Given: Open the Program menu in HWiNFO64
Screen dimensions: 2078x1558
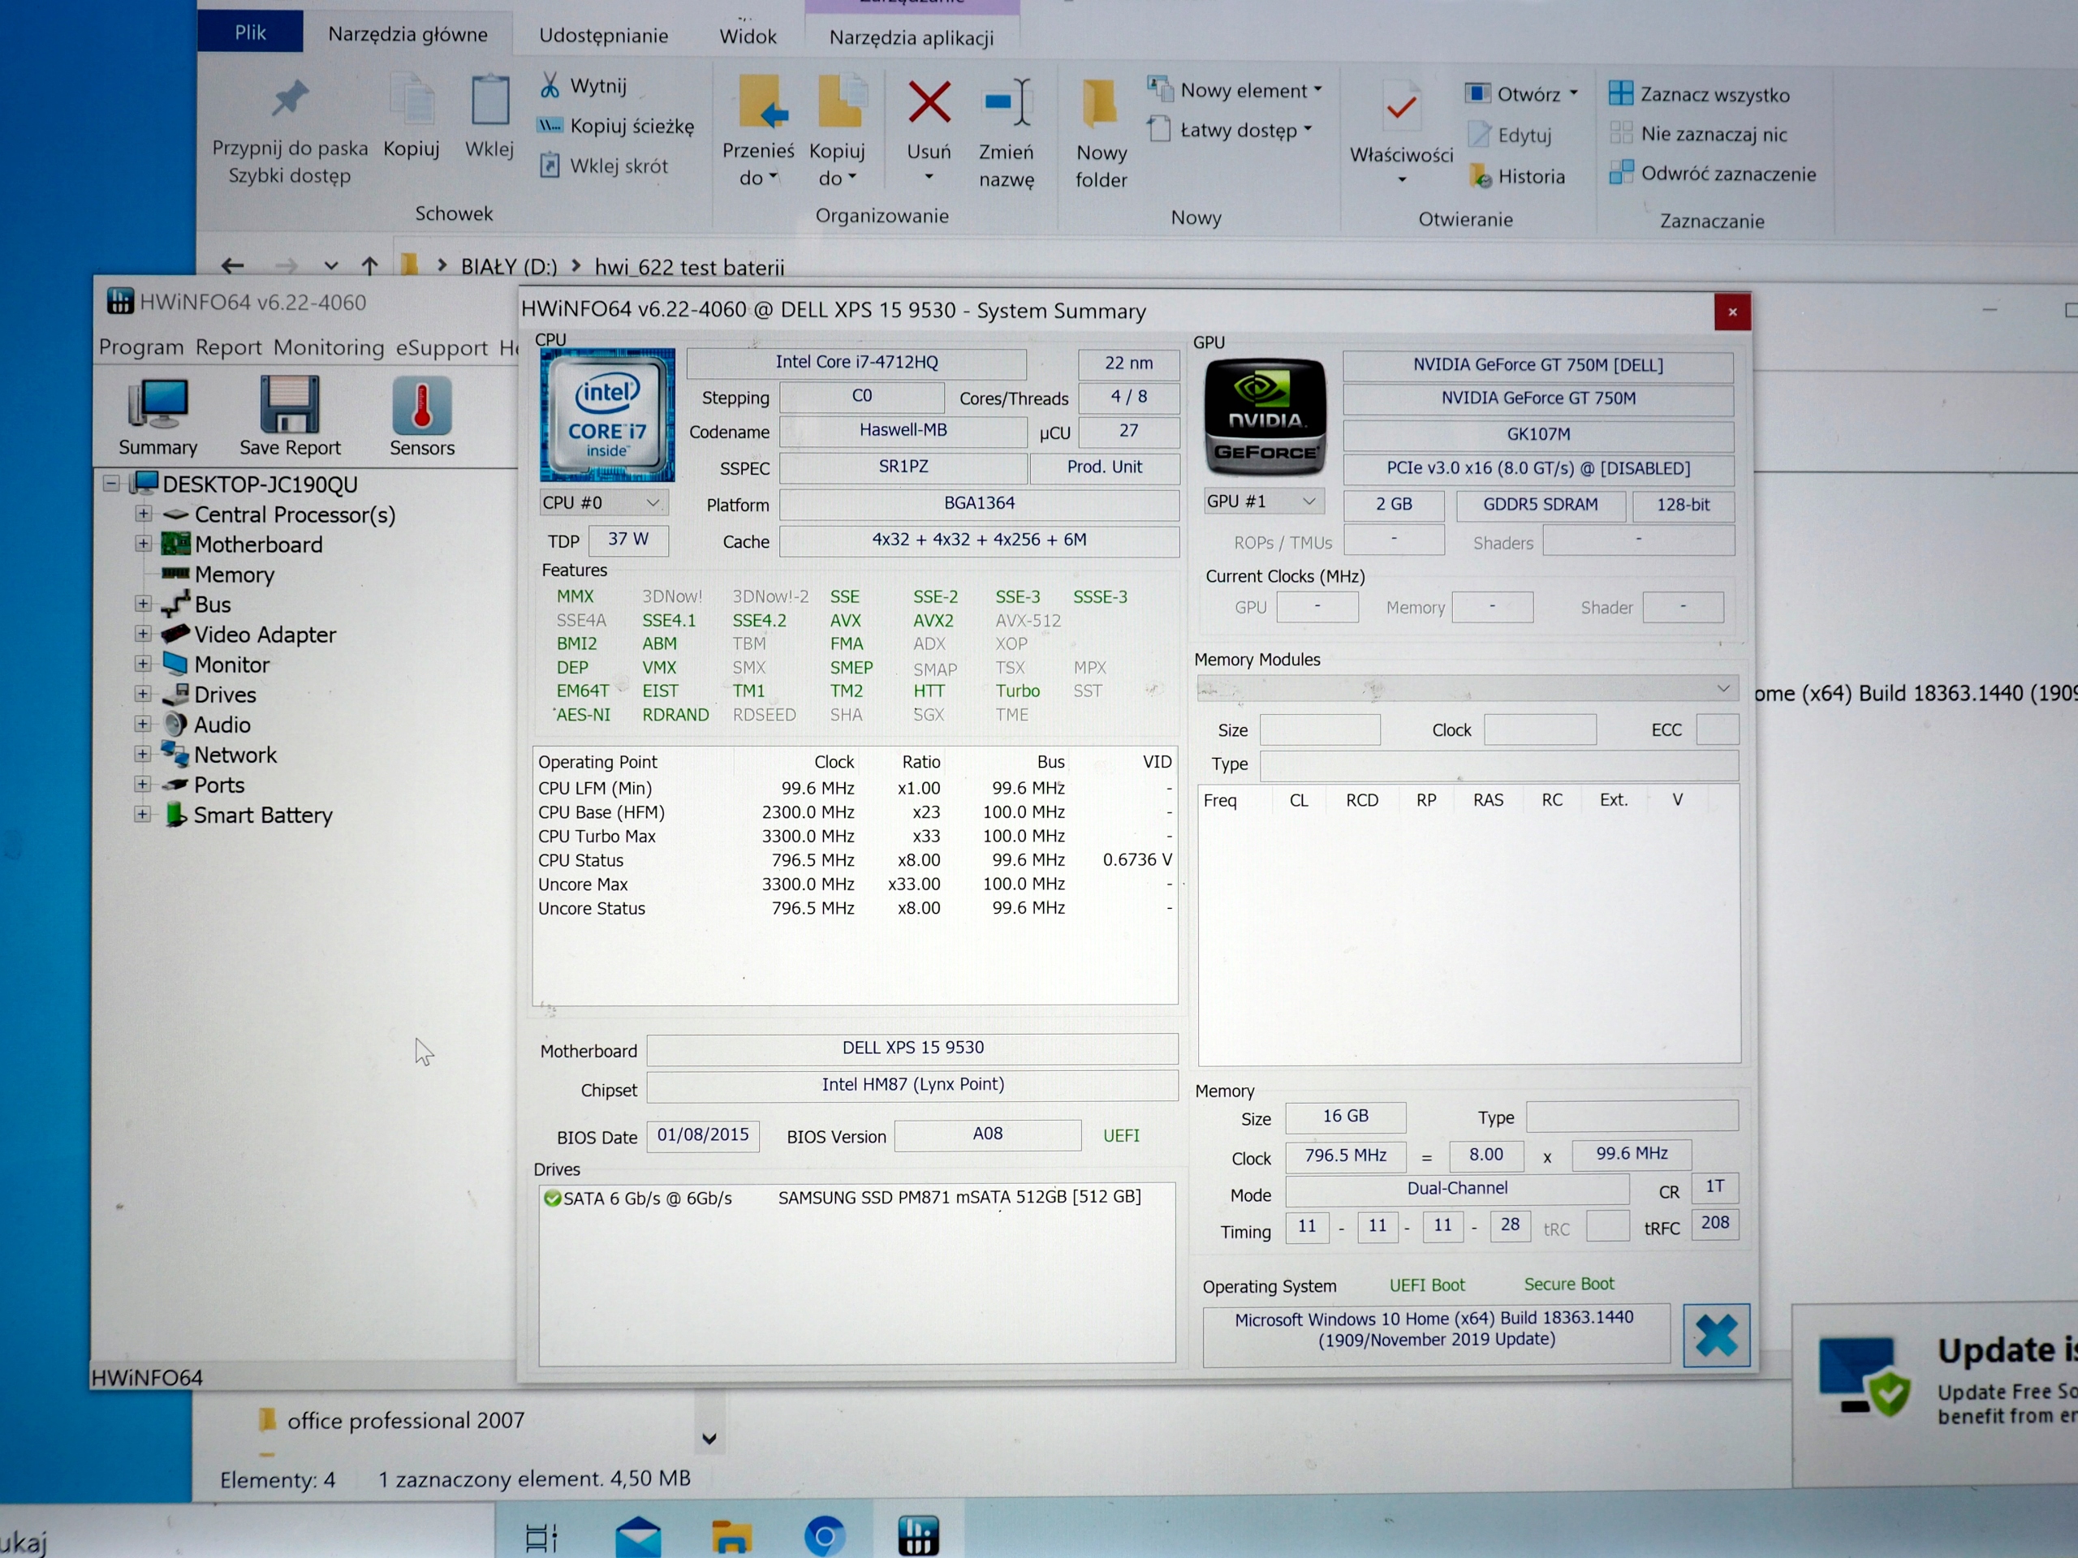Looking at the screenshot, I should point(141,346).
